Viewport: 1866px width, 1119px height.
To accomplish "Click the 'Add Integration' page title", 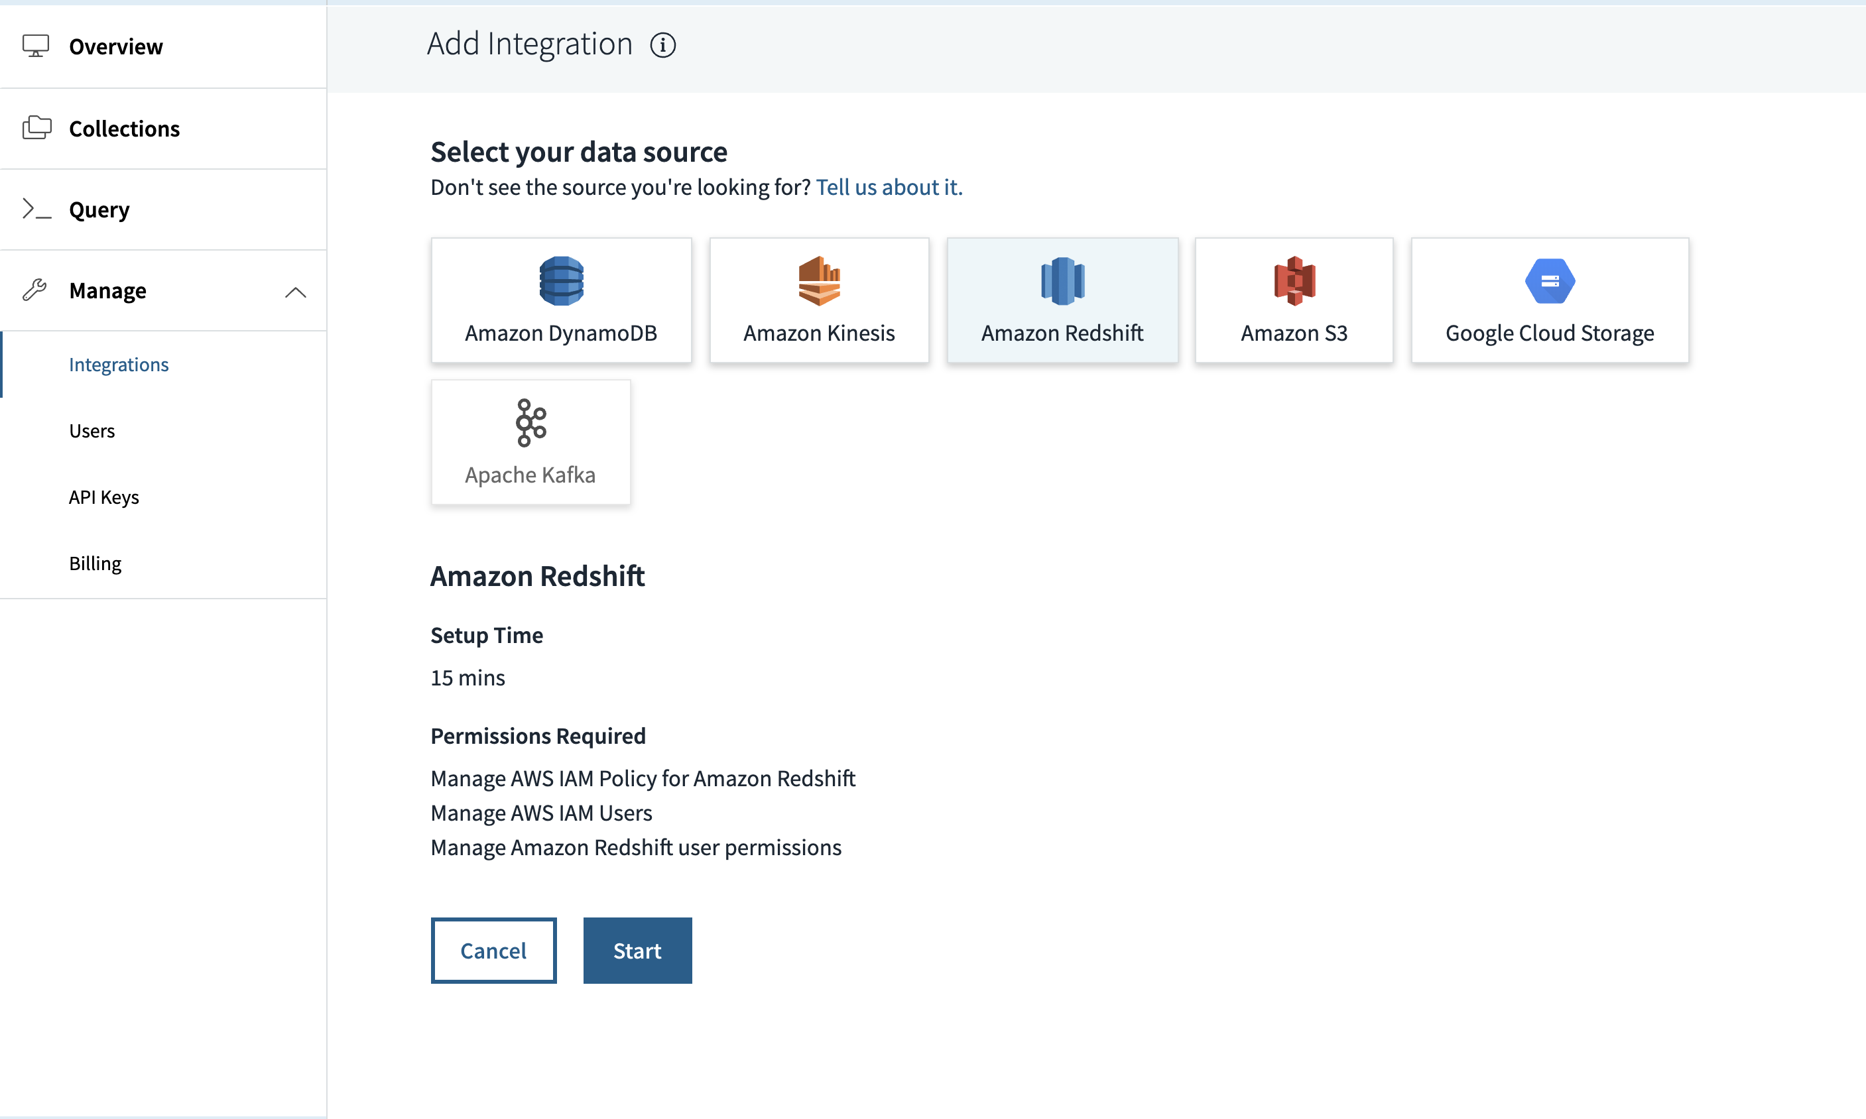I will coord(529,44).
